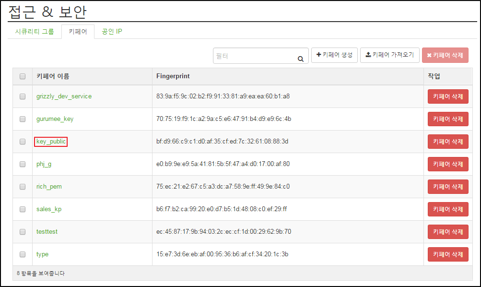
Task: Open the grizzly_dev_service keypair link
Action: point(64,96)
